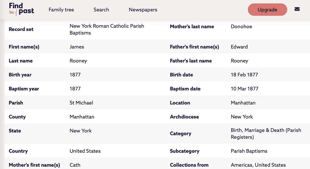The image size is (310, 169).
Task: Click the subcategory value Parish Baptisms
Action: click(x=249, y=151)
